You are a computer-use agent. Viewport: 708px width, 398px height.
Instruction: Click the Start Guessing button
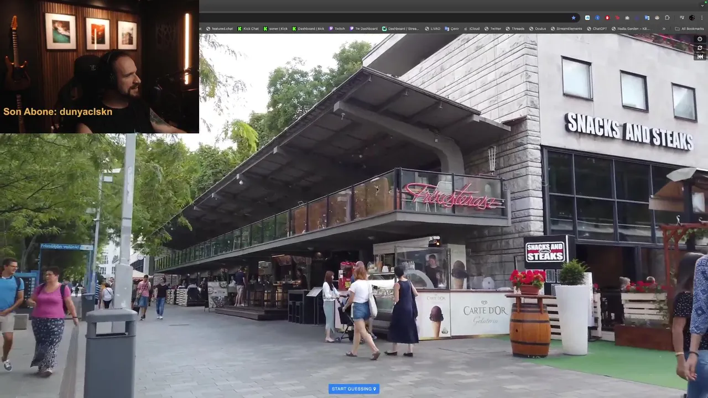click(x=354, y=389)
